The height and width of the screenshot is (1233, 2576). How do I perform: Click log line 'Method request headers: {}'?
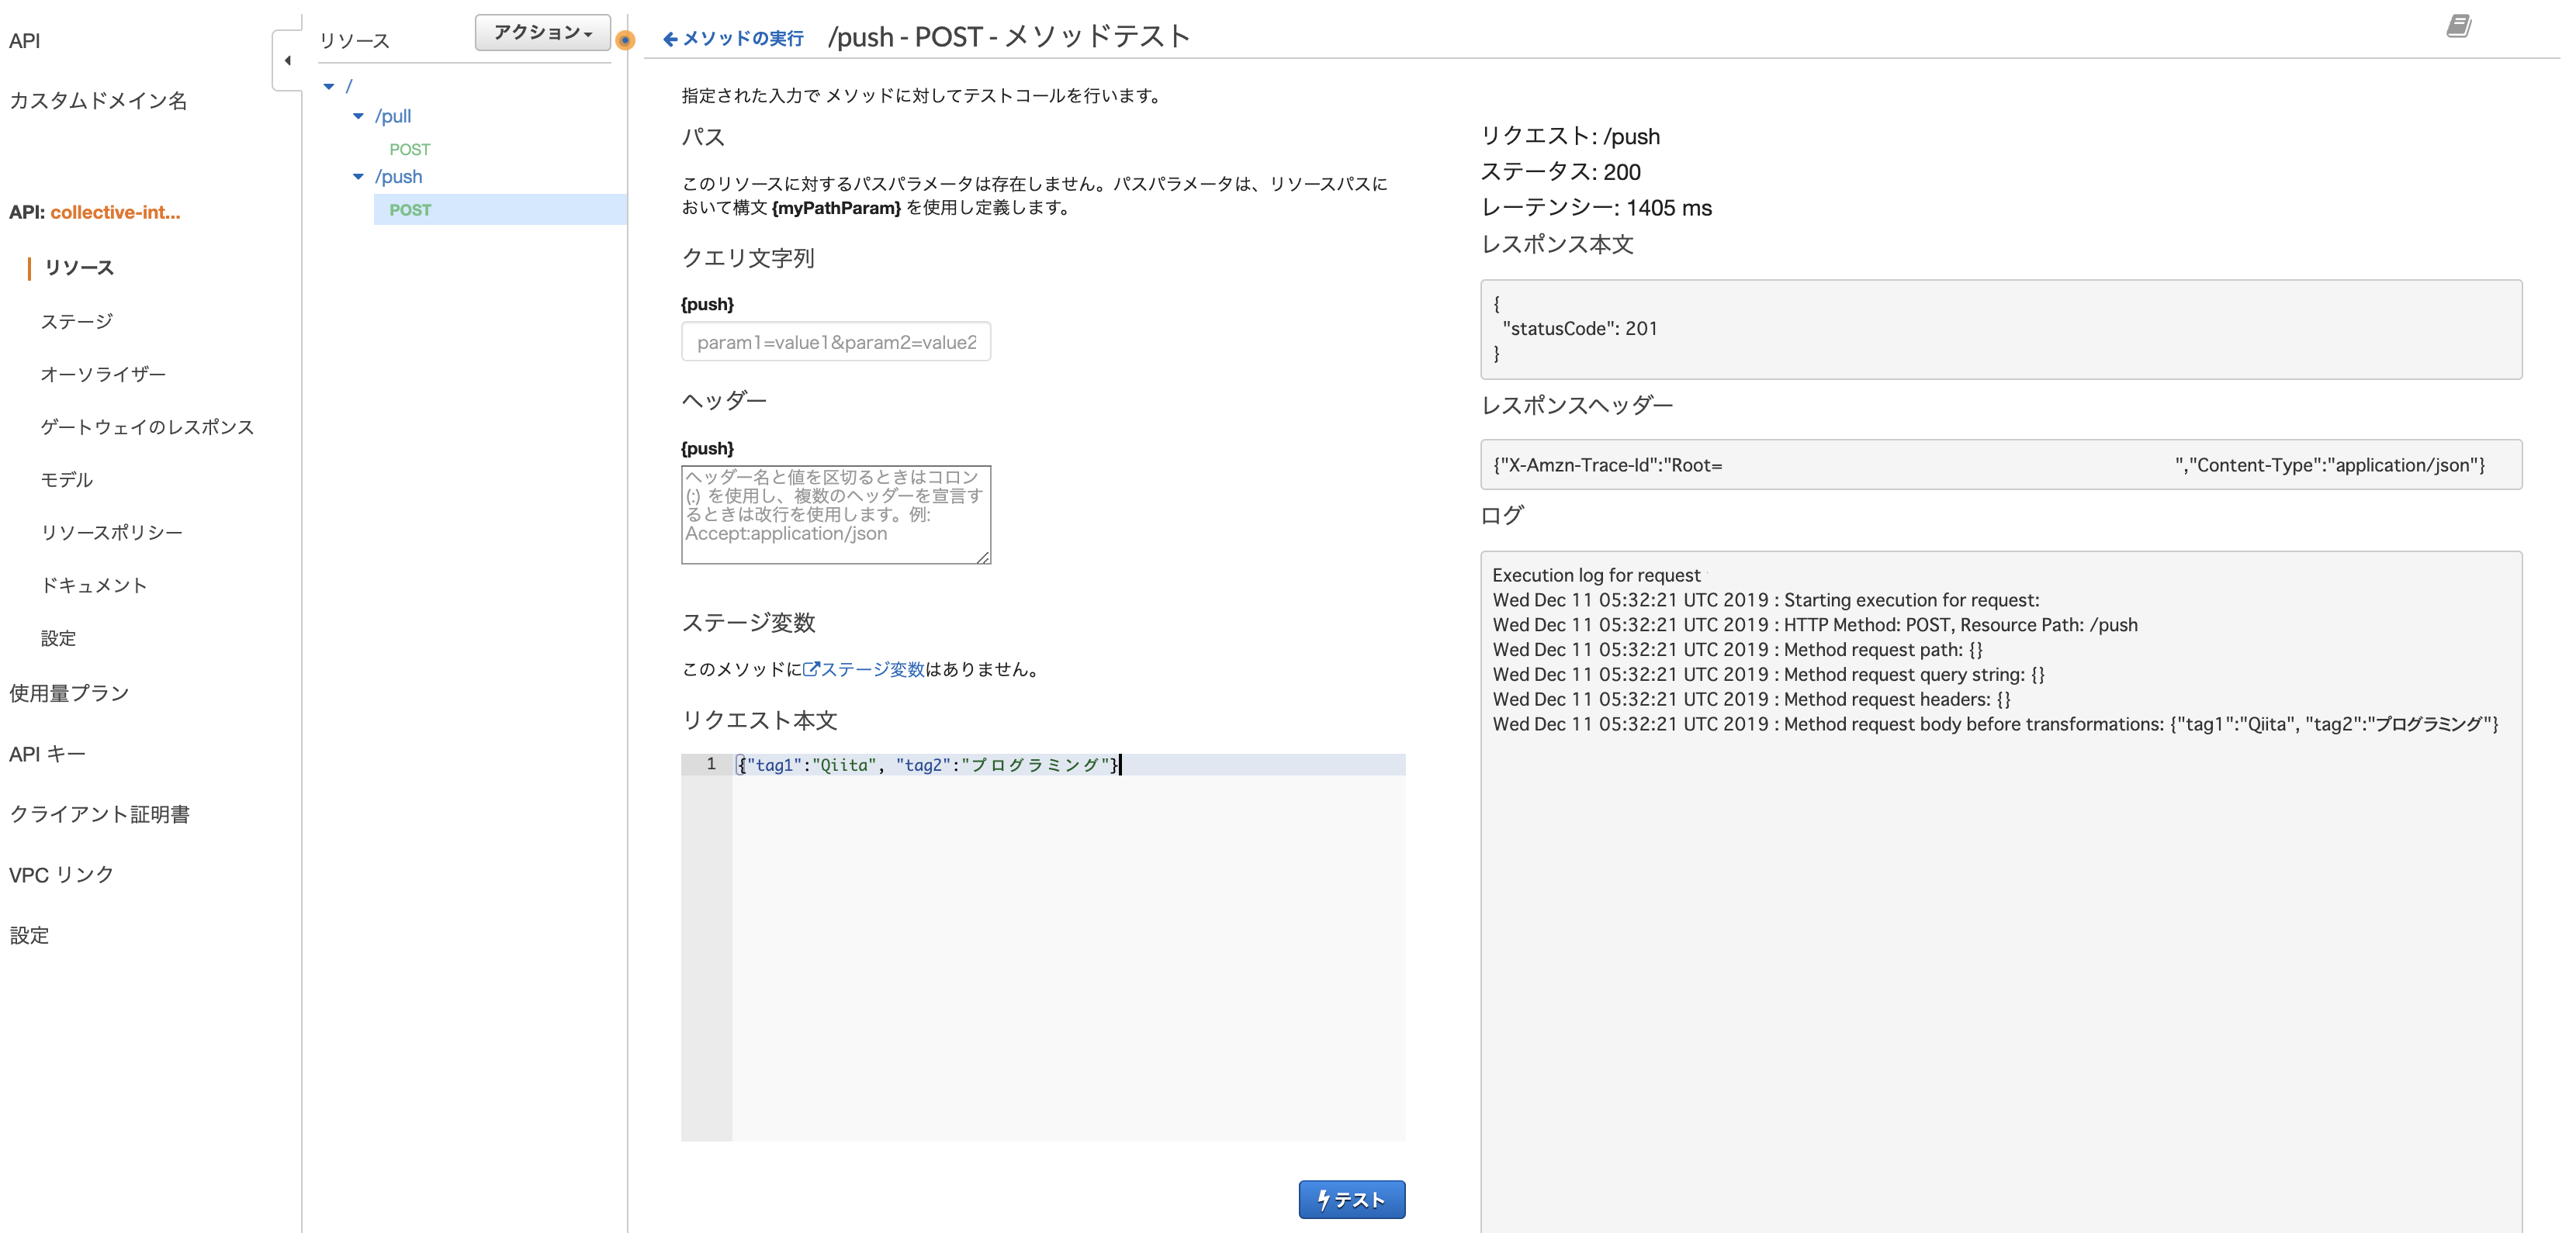1752,700
